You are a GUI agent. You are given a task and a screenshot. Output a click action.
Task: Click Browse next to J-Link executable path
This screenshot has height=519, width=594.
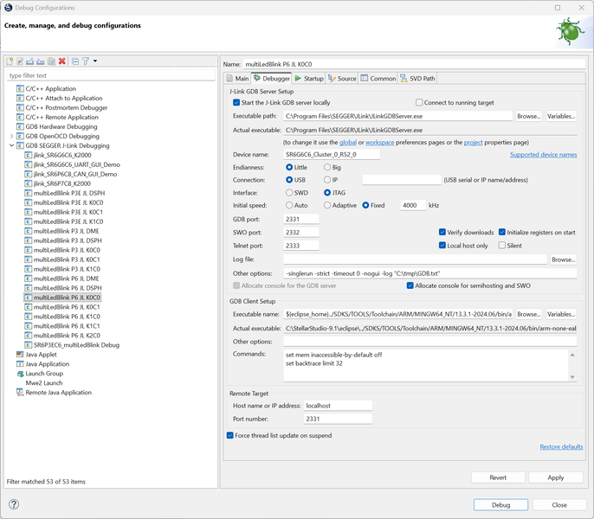[529, 116]
